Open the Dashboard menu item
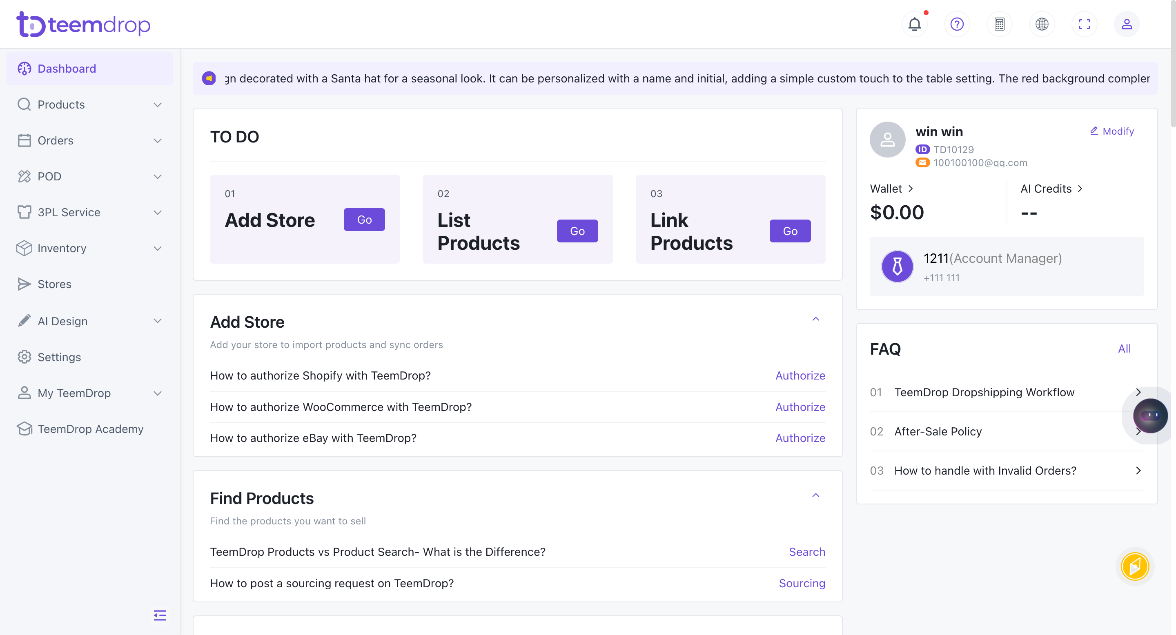Viewport: 1176px width, 635px height. (x=90, y=69)
